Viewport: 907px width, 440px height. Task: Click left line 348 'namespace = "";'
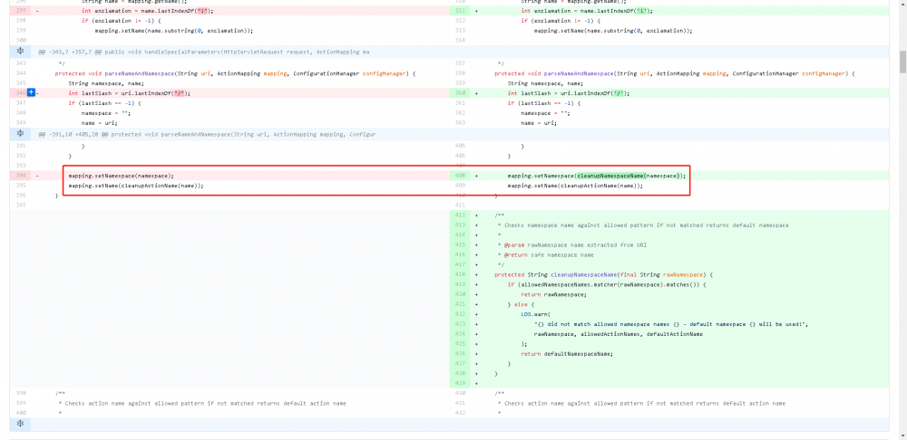[106, 112]
